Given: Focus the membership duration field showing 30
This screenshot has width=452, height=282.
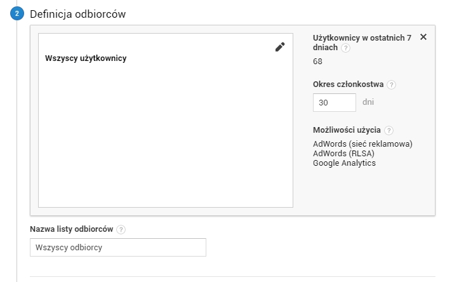Looking at the screenshot, I should coord(335,102).
